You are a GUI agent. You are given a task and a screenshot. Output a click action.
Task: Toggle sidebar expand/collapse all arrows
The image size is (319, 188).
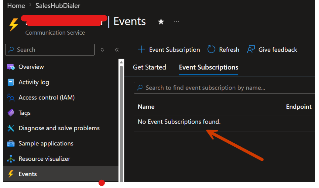tap(102, 50)
